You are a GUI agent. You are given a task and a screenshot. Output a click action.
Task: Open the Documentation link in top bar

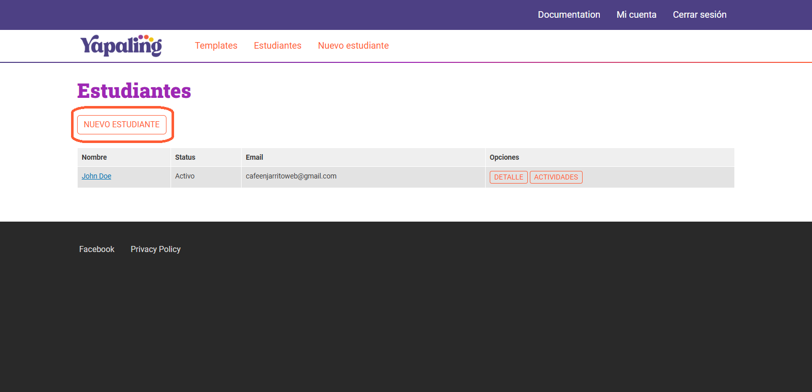click(569, 15)
